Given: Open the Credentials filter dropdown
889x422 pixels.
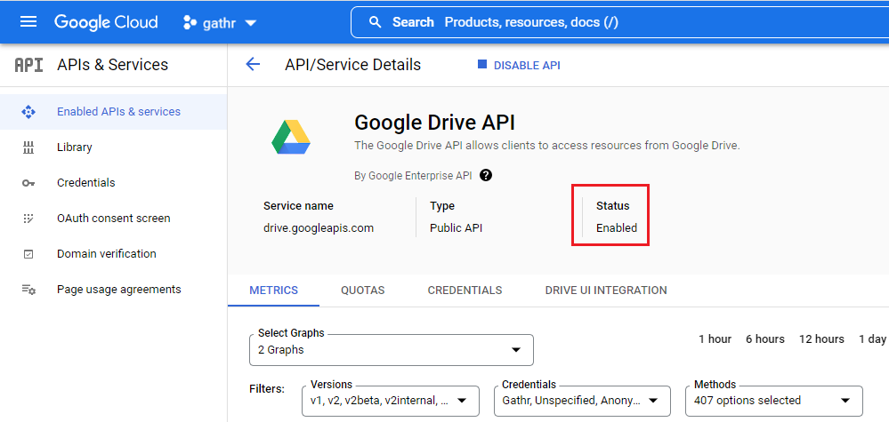Looking at the screenshot, I should point(582,401).
